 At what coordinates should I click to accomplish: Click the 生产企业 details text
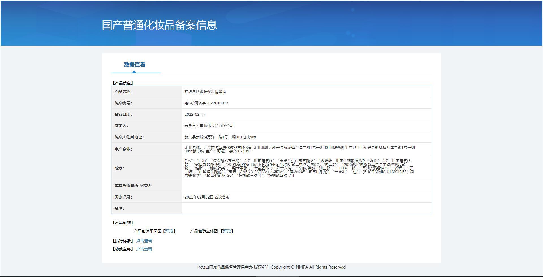point(300,149)
